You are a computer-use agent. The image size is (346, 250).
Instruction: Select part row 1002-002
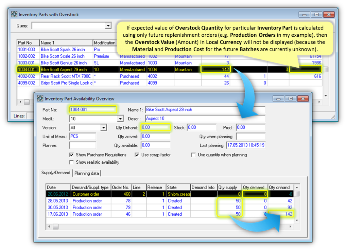[170, 56]
